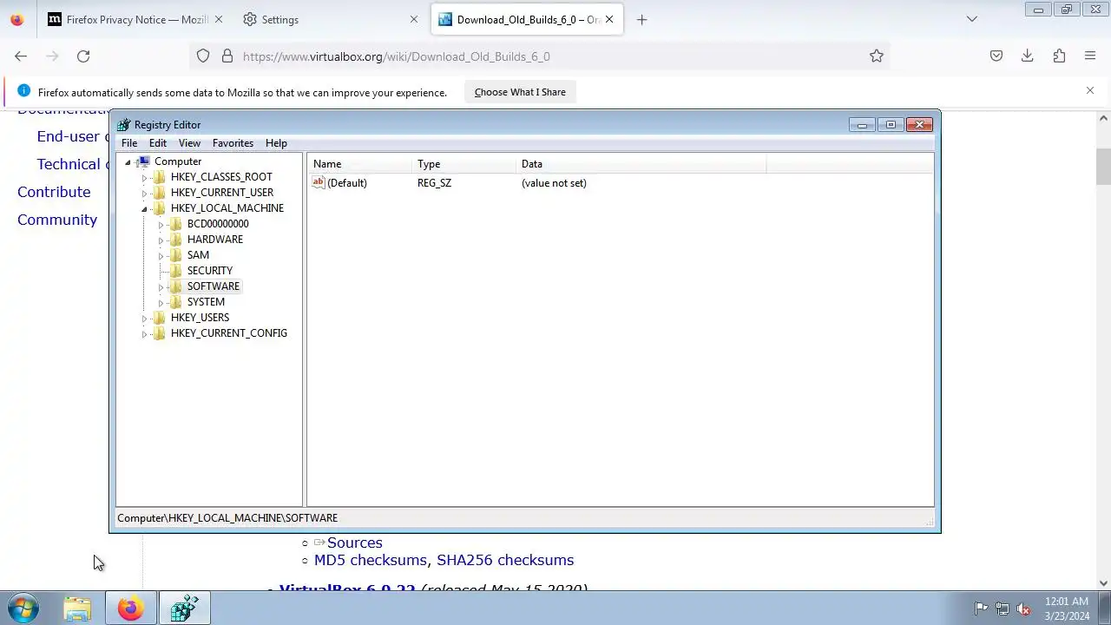Click the Action Center flag tray icon
The width and height of the screenshot is (1111, 625).
tap(981, 609)
